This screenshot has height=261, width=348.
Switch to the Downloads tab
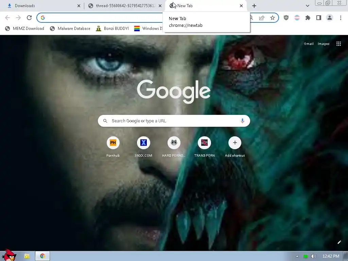42,6
